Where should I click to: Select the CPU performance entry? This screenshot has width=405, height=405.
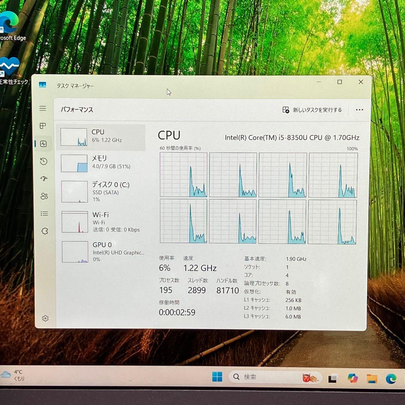pyautogui.click(x=100, y=136)
